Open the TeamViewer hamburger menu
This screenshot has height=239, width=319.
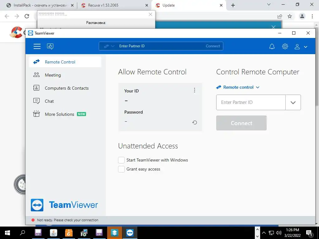37,46
